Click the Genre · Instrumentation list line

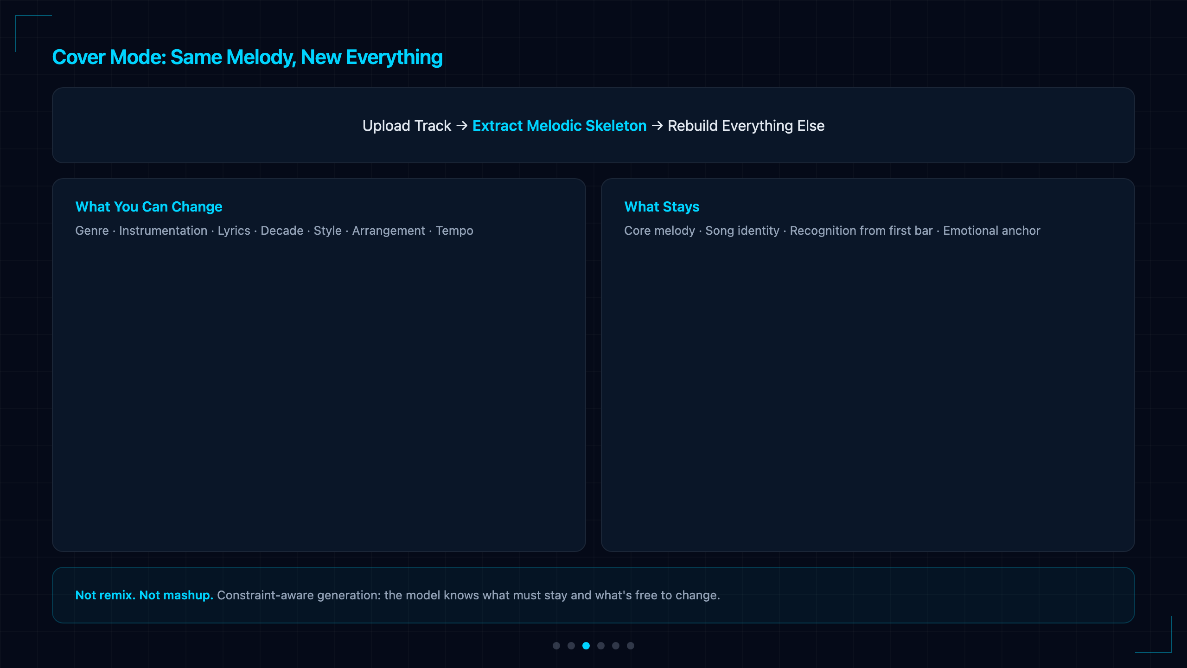pos(274,231)
